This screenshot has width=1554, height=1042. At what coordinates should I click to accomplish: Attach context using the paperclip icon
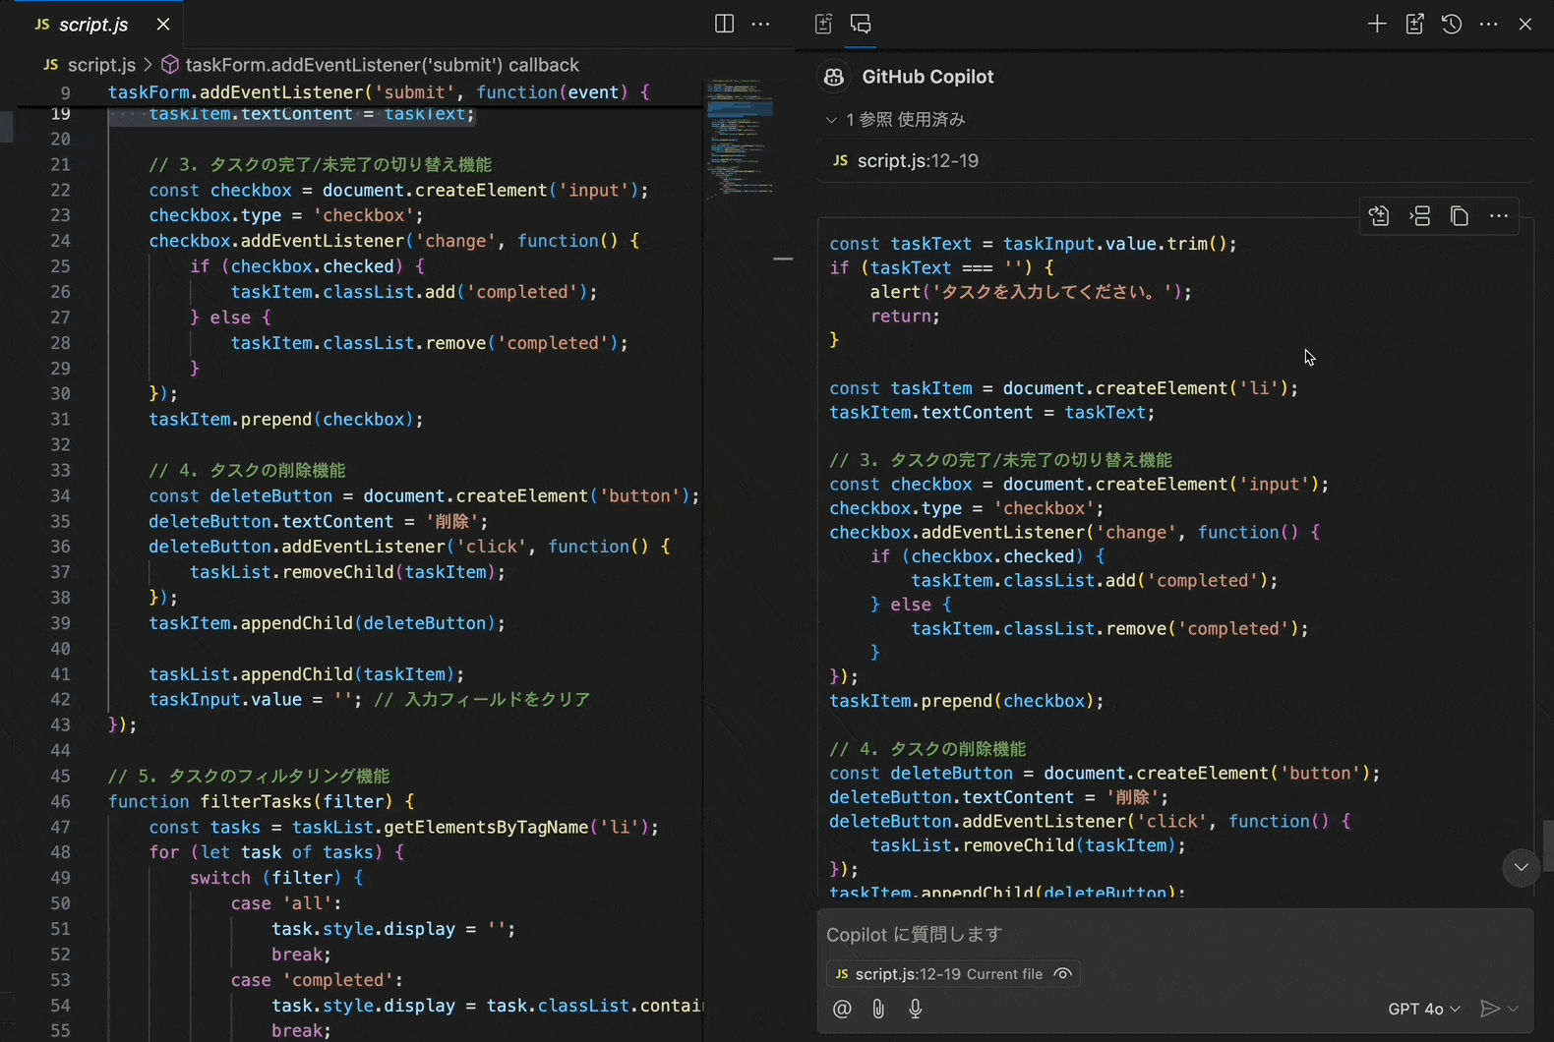(878, 1009)
